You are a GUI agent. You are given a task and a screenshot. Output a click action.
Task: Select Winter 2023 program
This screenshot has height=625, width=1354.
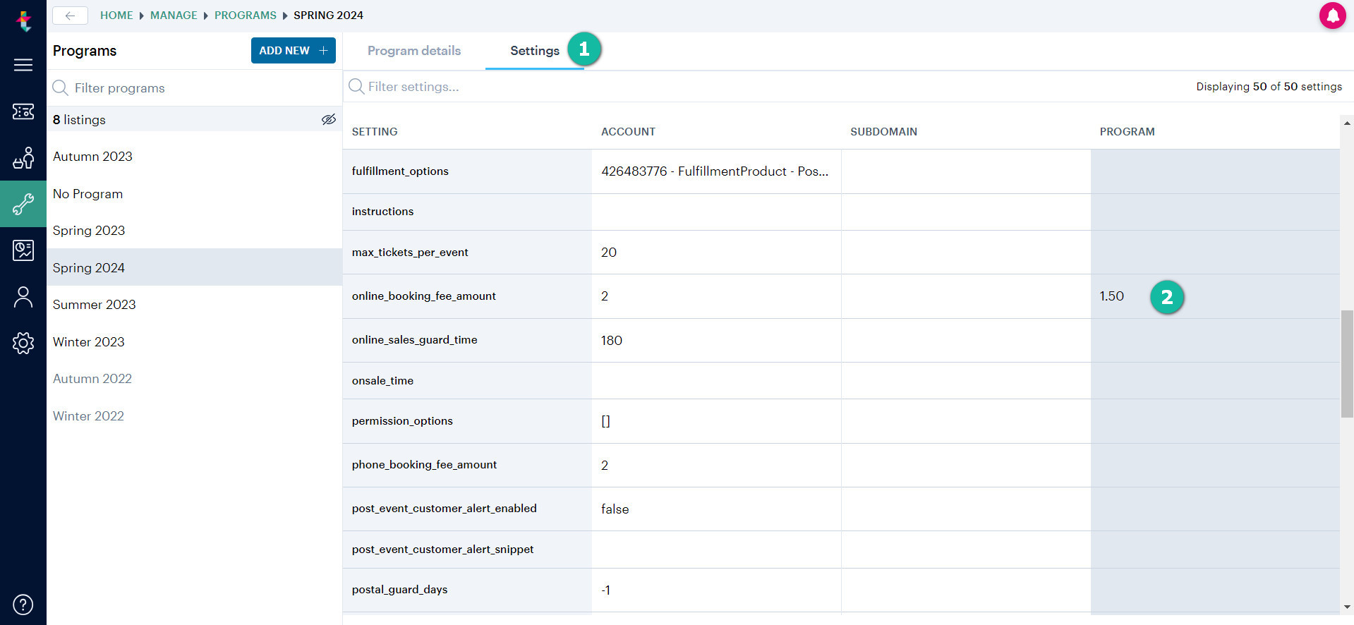[195, 341]
